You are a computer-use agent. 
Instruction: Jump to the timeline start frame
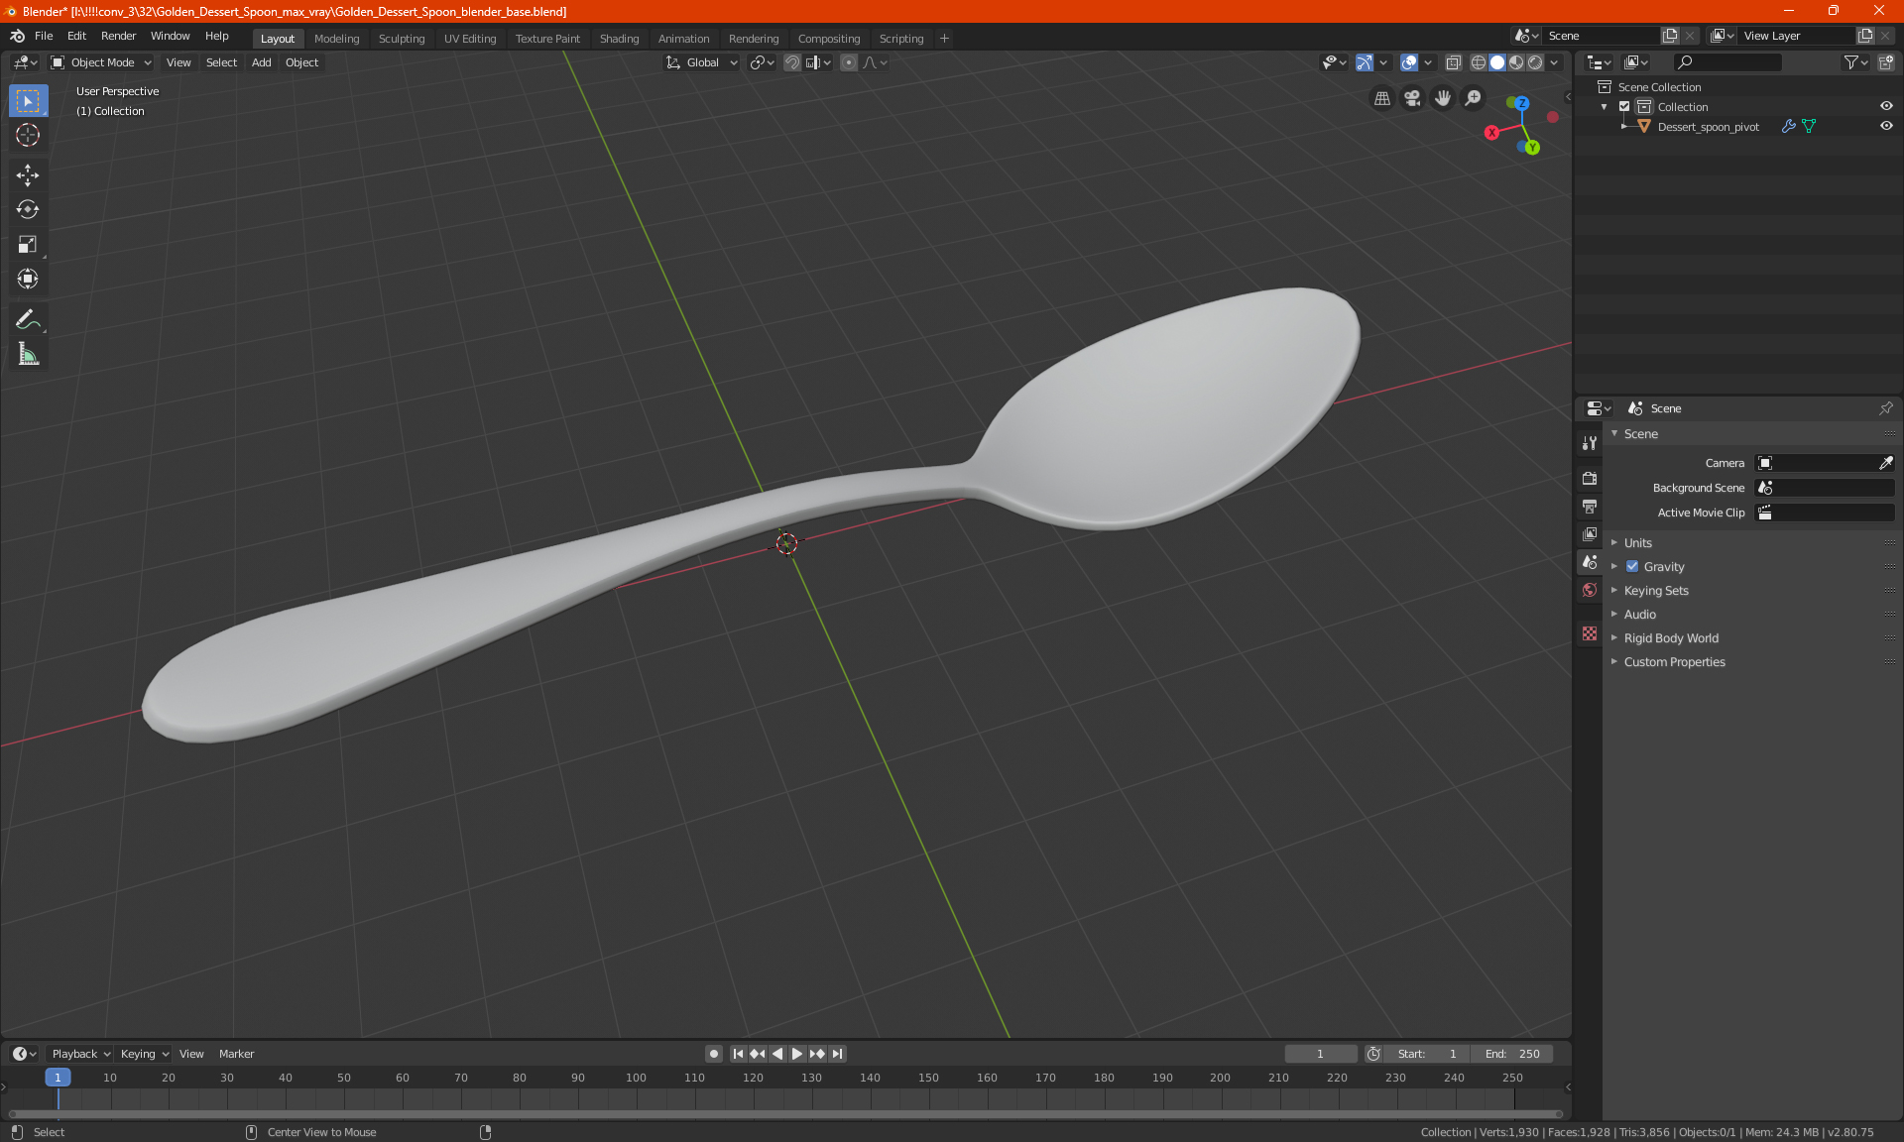[x=738, y=1054]
